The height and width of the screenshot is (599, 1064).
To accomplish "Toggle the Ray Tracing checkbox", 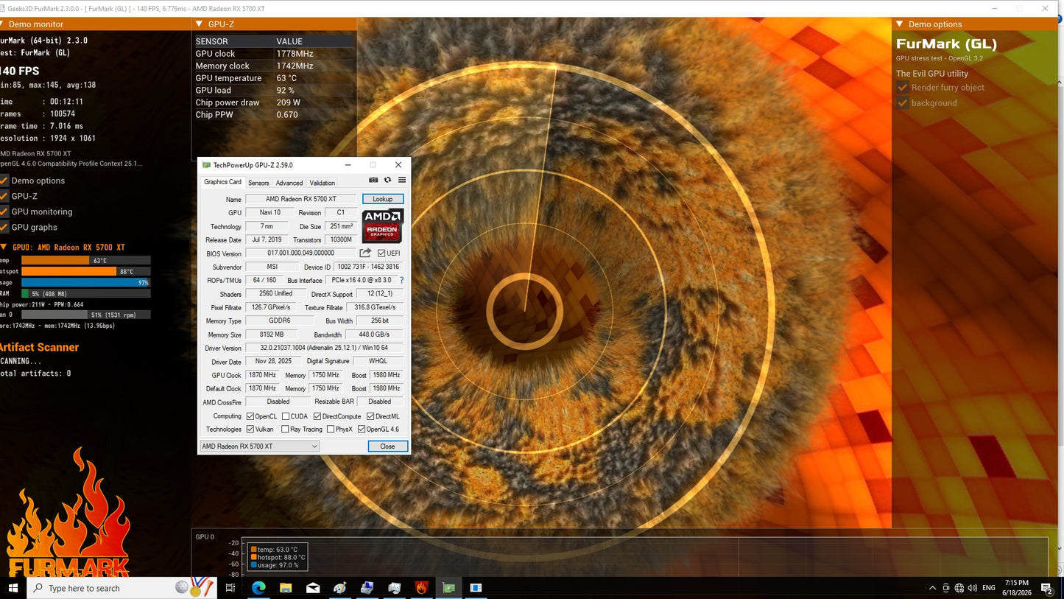I will point(286,430).
